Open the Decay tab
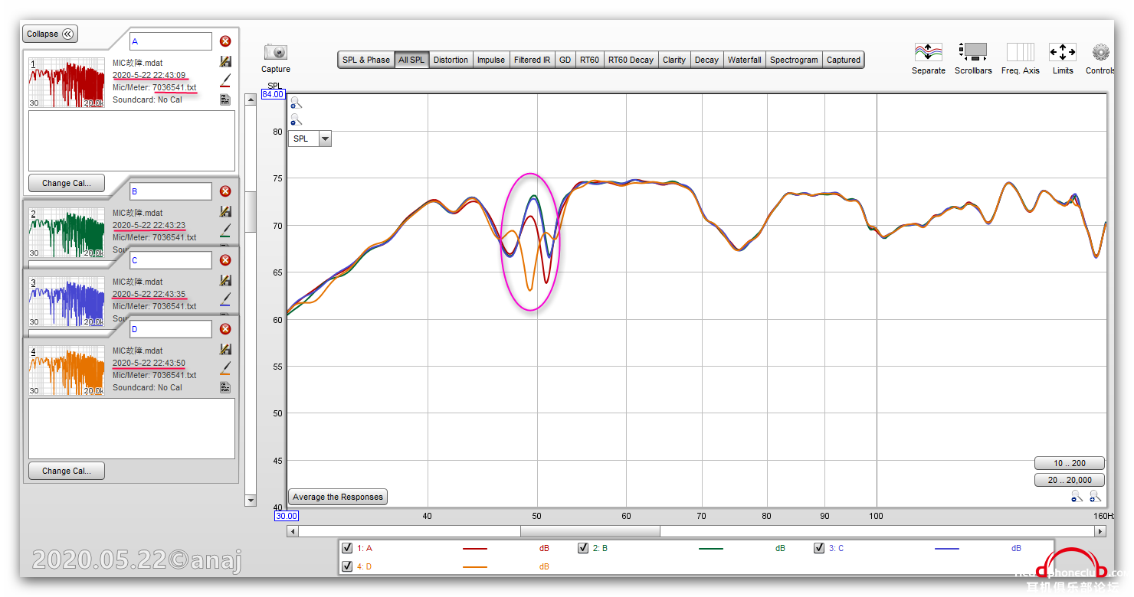 click(x=707, y=60)
